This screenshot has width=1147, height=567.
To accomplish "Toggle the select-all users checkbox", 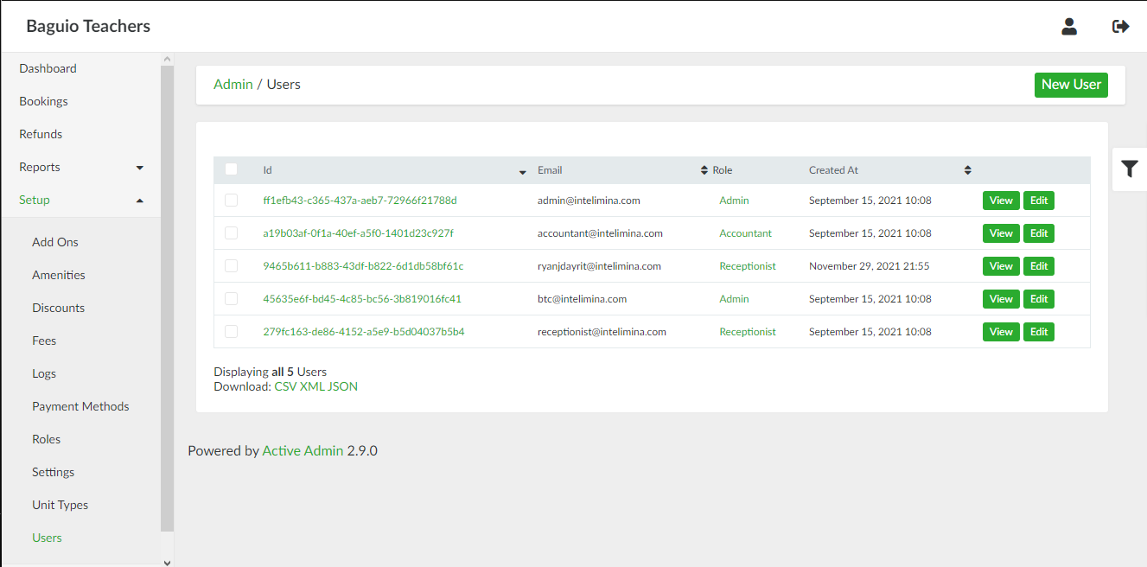I will [231, 169].
